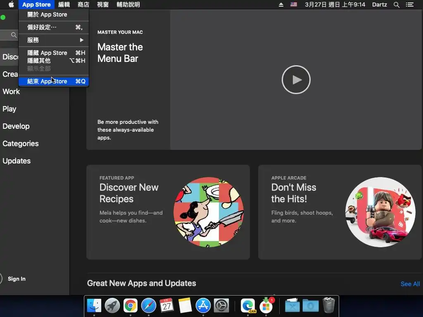
Task: Expand the 服務 submenu
Action: pyautogui.click(x=54, y=40)
